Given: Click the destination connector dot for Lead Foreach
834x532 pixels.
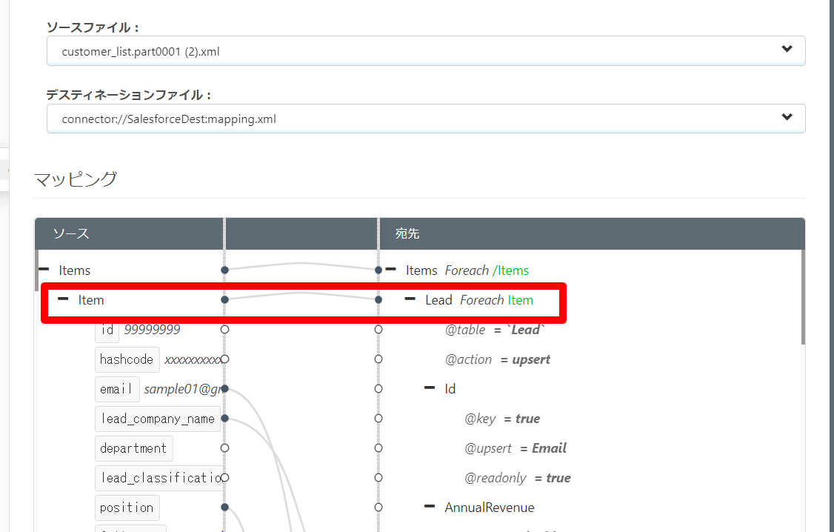Looking at the screenshot, I should pyautogui.click(x=378, y=300).
